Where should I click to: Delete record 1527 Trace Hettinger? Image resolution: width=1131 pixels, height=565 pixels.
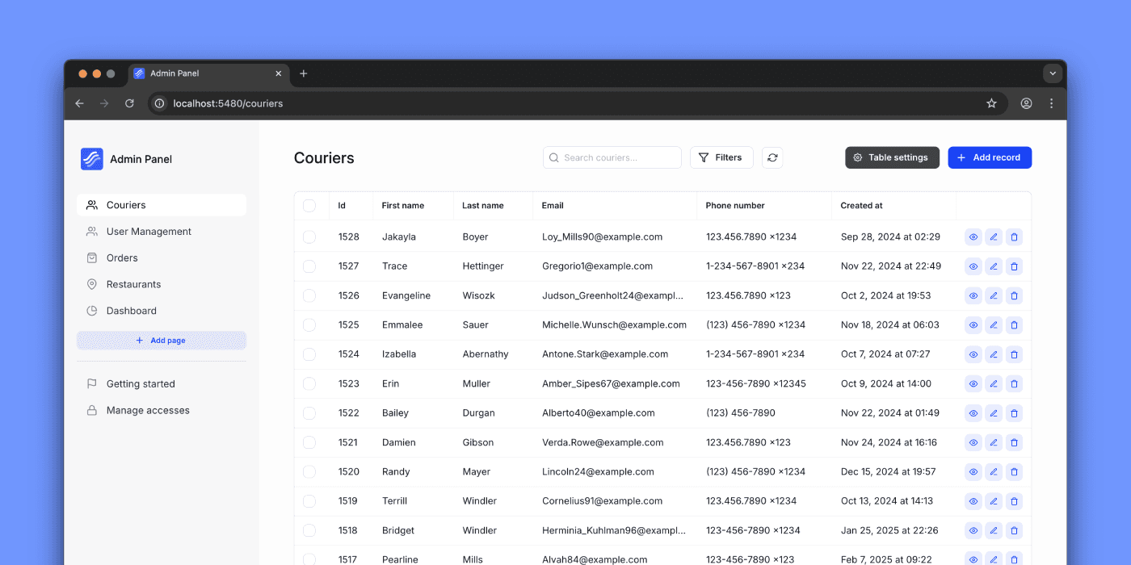click(x=1014, y=266)
